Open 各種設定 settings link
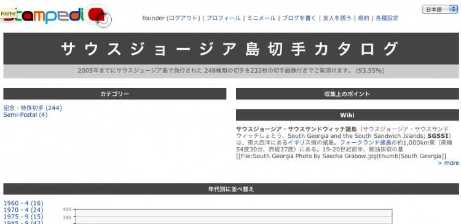 [387, 18]
